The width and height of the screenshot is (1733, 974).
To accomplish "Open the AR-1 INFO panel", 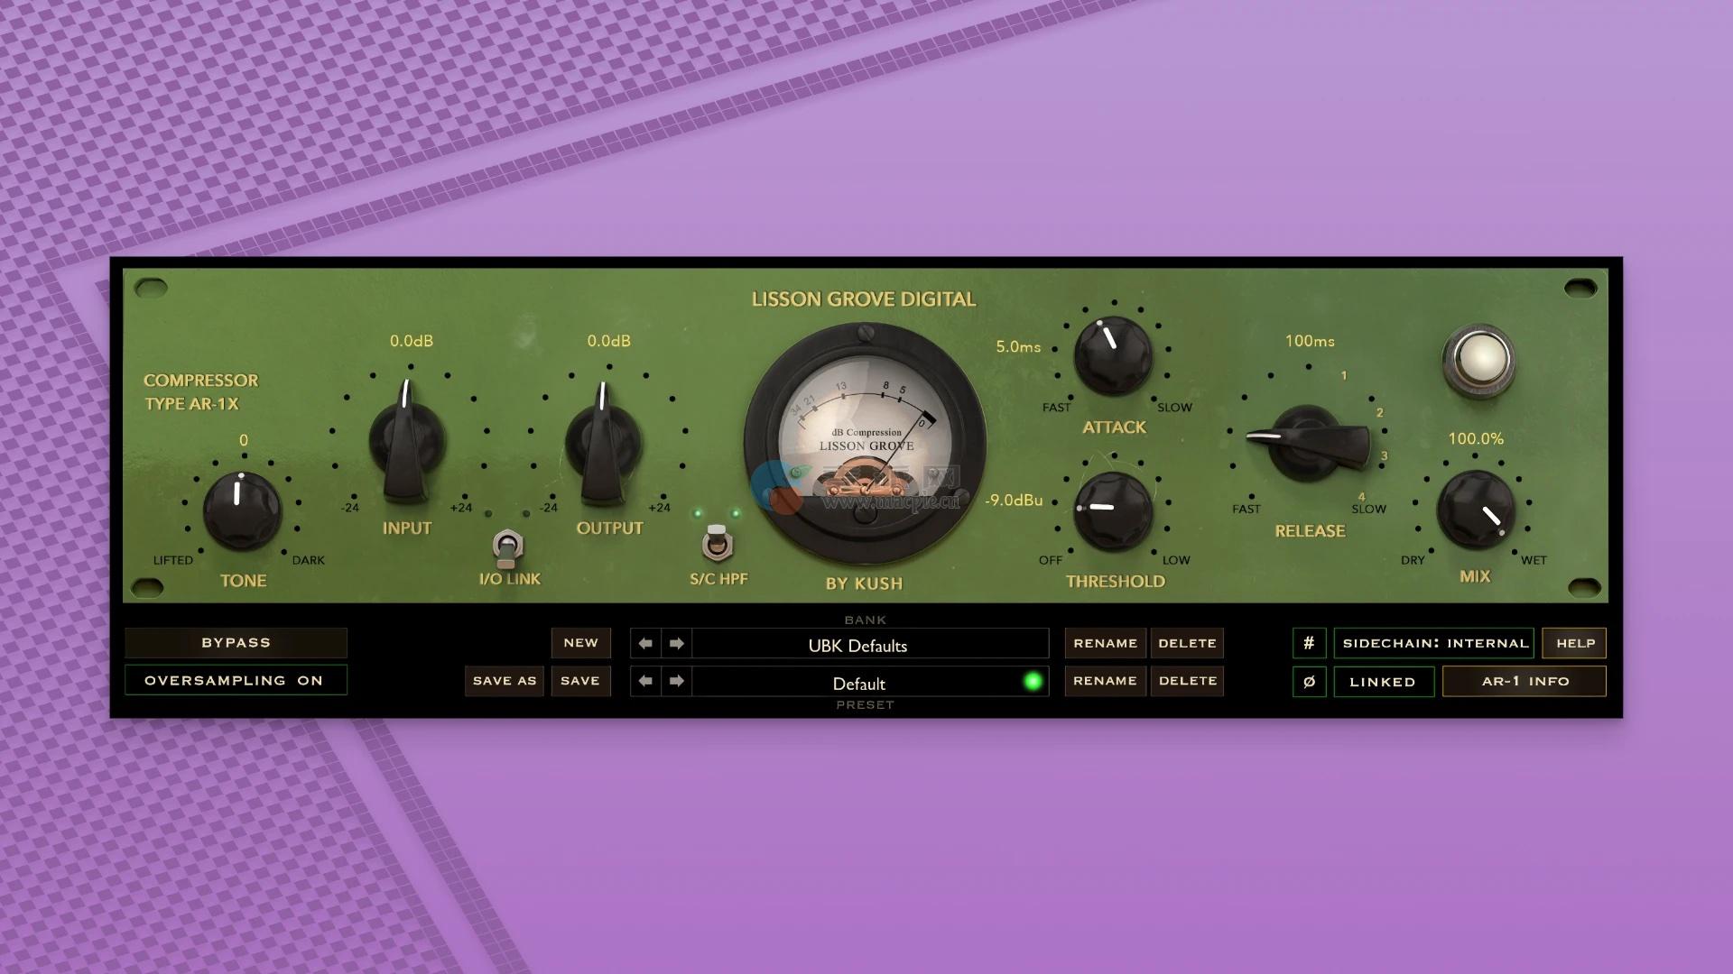I will (x=1524, y=681).
